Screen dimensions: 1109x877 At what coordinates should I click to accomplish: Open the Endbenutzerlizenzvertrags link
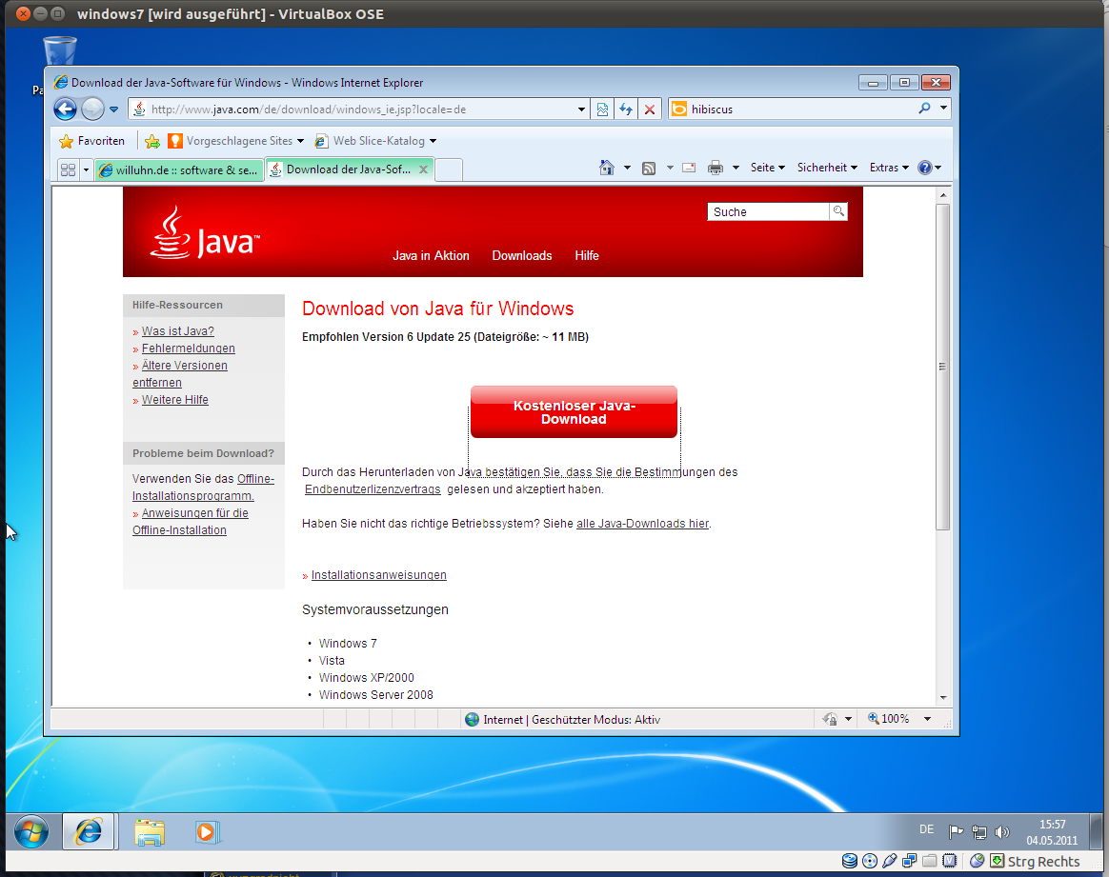click(x=373, y=489)
